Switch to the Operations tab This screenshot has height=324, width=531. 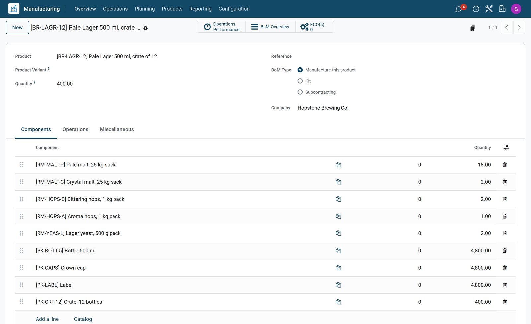point(75,129)
